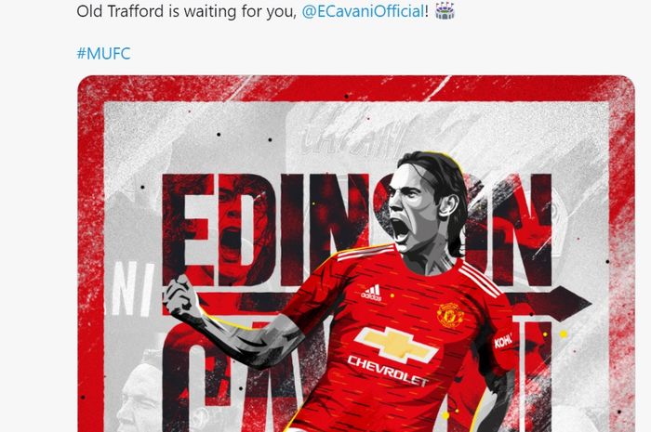Viewport: 651px width, 432px height.
Task: Click the red painted border of the poster
Action: tap(356, 88)
